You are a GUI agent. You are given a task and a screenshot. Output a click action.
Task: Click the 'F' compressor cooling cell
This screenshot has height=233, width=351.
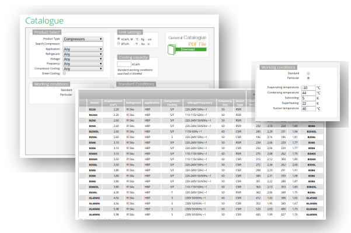pos(172,192)
